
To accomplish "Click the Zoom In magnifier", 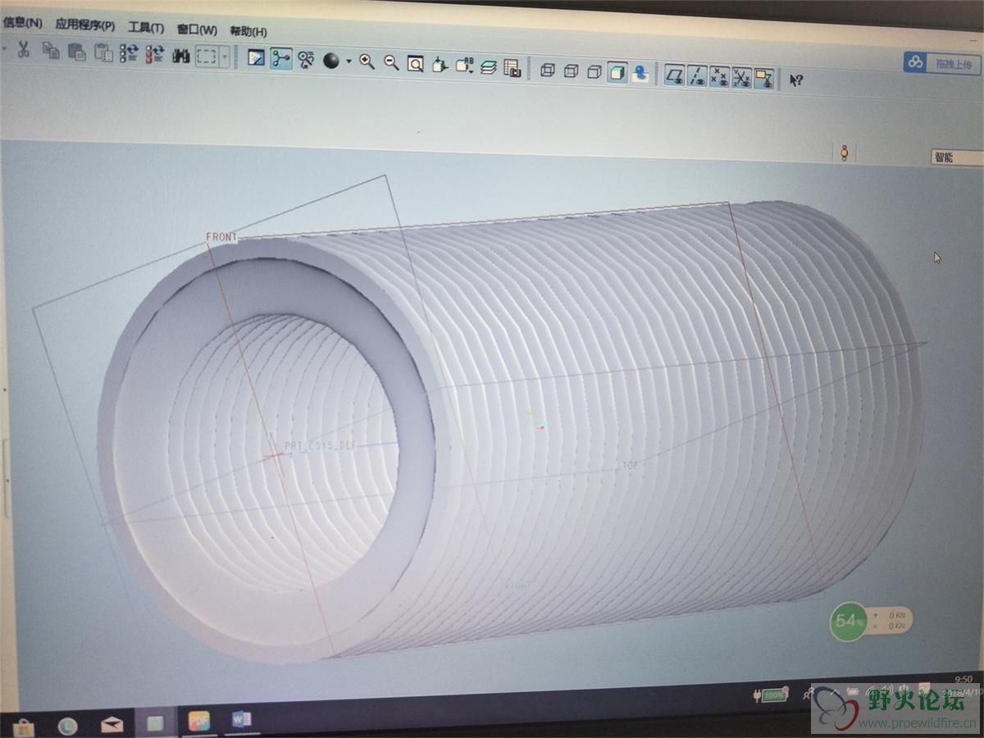I will pos(367,62).
